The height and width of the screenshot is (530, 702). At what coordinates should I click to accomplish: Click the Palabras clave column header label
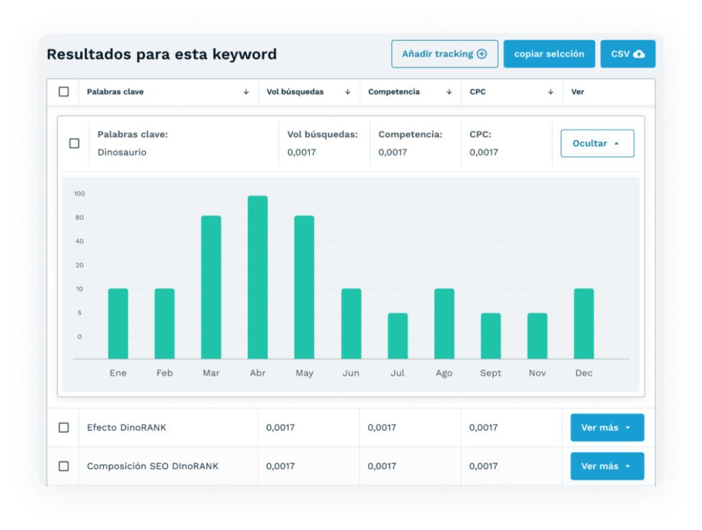point(115,92)
